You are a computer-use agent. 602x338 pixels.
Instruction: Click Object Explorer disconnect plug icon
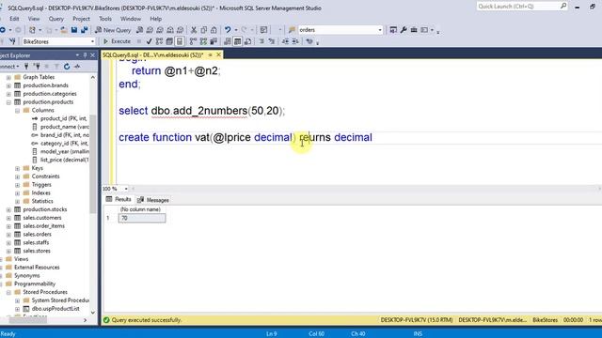pos(37,67)
